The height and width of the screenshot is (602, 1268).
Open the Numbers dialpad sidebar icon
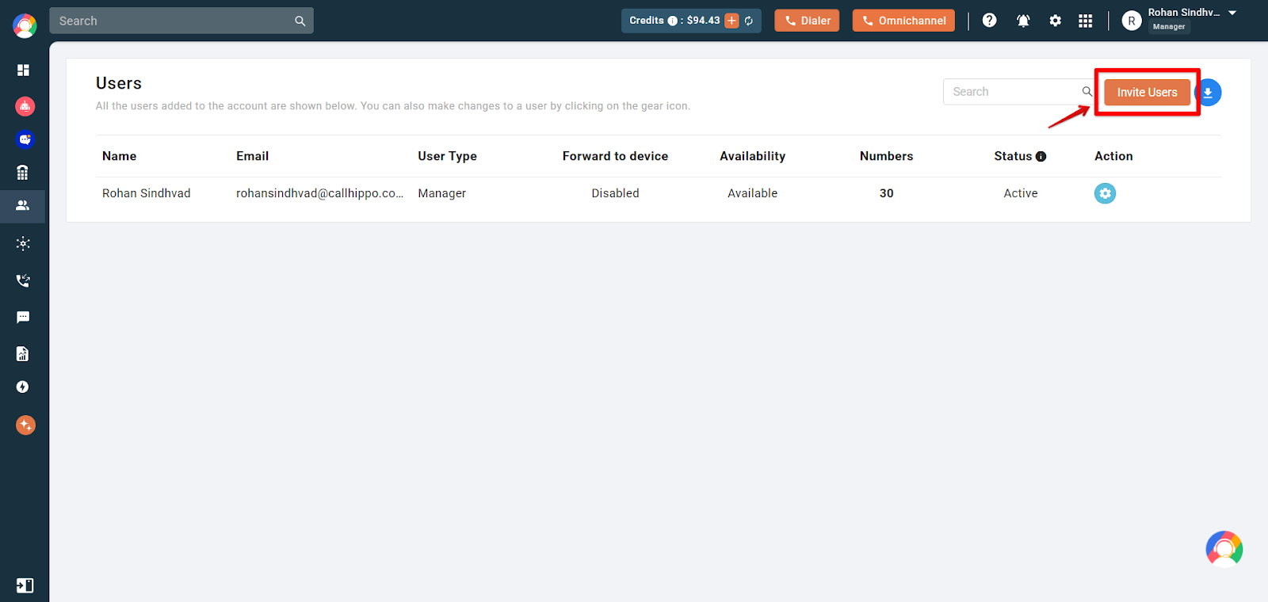(x=23, y=173)
